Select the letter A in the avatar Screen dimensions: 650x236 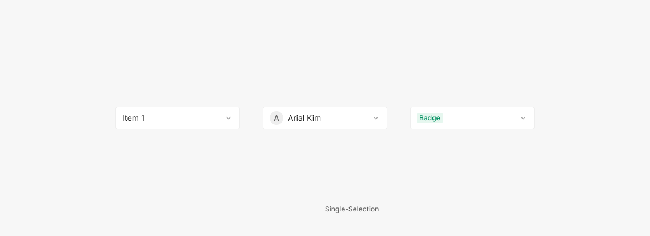[276, 118]
